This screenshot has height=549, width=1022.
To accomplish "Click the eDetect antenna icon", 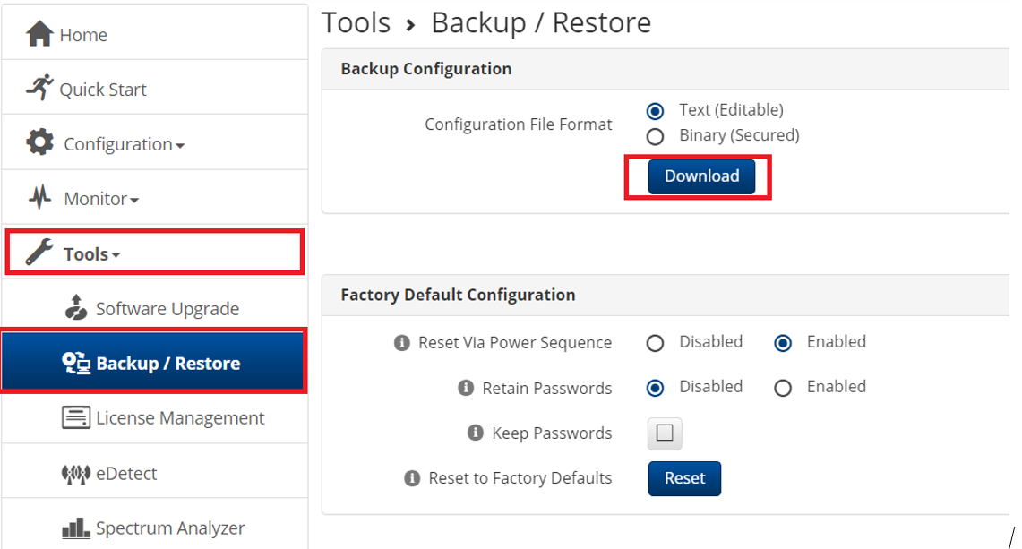I will pyautogui.click(x=76, y=473).
